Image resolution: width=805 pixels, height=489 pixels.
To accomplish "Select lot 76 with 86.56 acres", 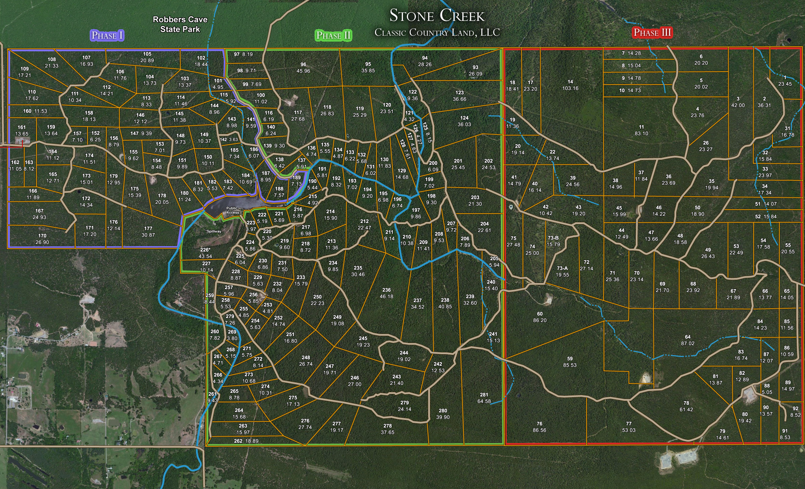I will (539, 427).
